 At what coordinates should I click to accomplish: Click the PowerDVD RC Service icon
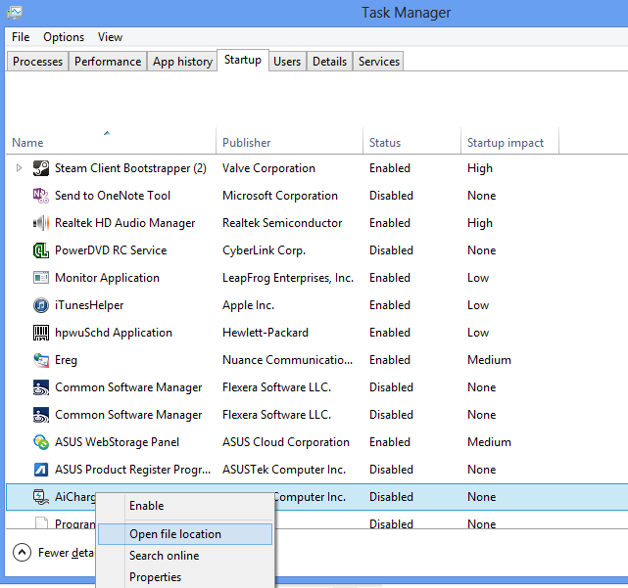click(41, 250)
